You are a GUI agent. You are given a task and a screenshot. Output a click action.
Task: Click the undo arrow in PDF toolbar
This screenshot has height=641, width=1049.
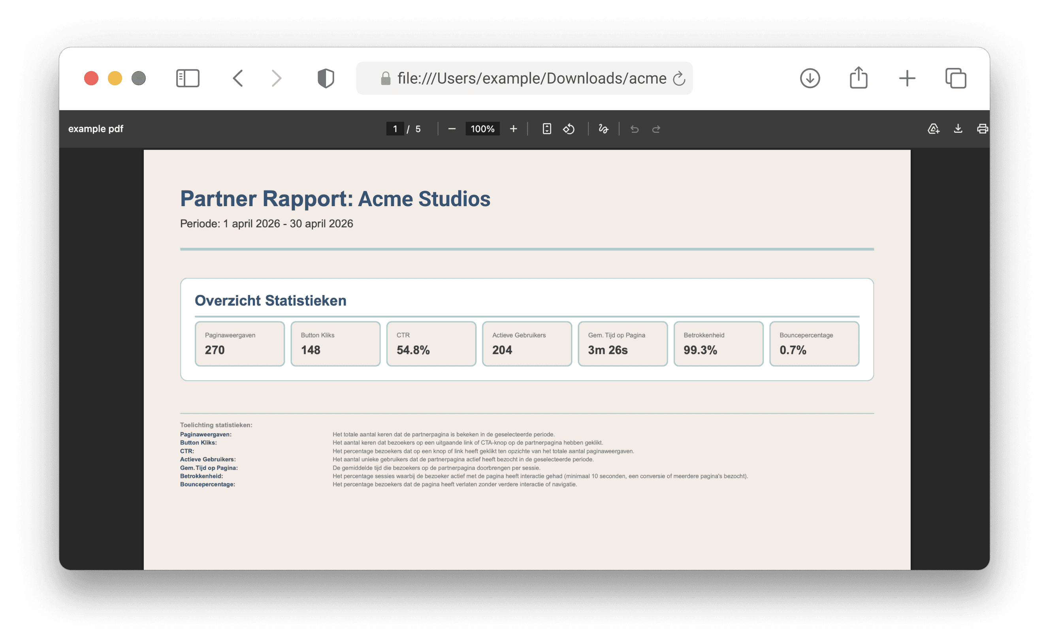tap(634, 129)
